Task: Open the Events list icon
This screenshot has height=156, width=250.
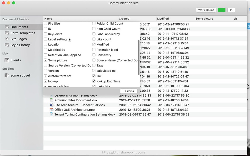Action: [7, 60]
